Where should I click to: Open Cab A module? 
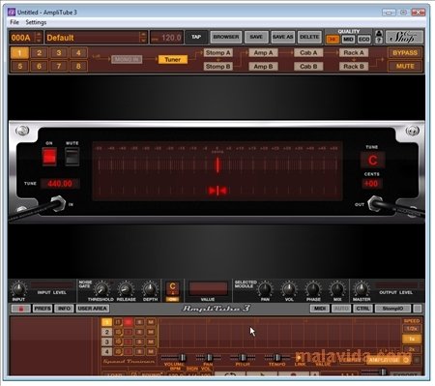coord(308,52)
